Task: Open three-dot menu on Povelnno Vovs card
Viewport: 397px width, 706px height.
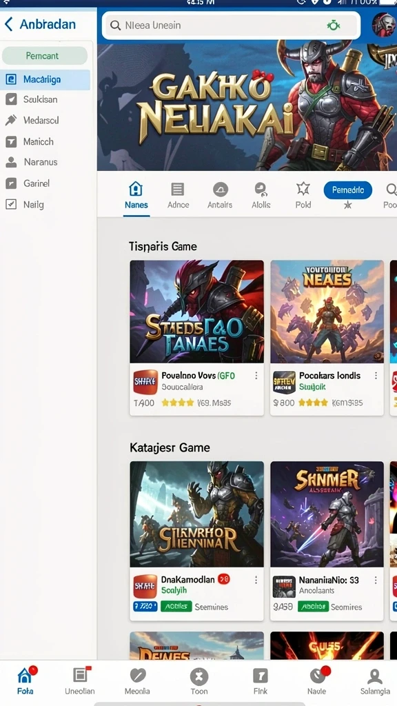Action: click(256, 376)
